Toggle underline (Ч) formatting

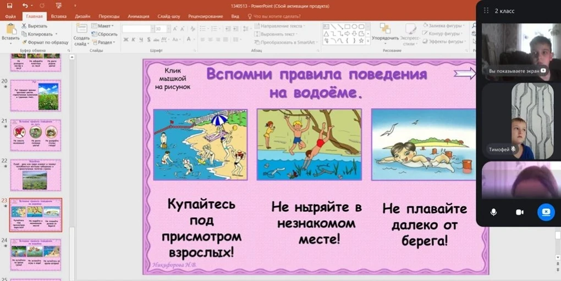pos(141,40)
